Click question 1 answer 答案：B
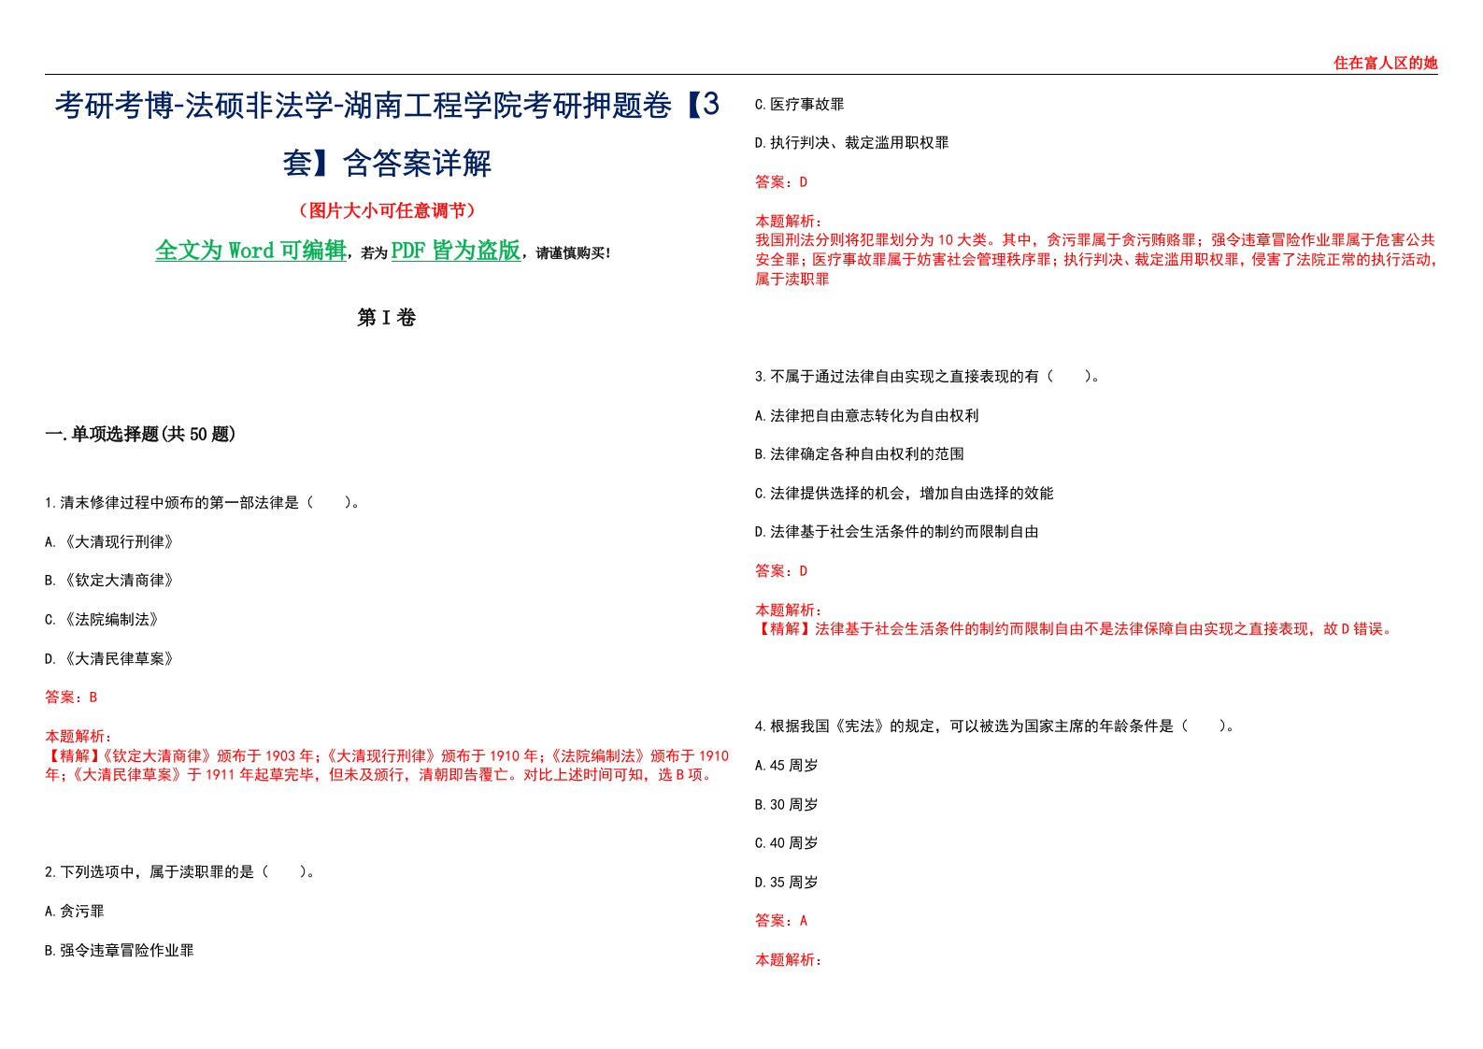This screenshot has height=1049, width=1483. pos(71,697)
